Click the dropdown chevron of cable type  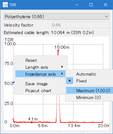tap(106, 17)
